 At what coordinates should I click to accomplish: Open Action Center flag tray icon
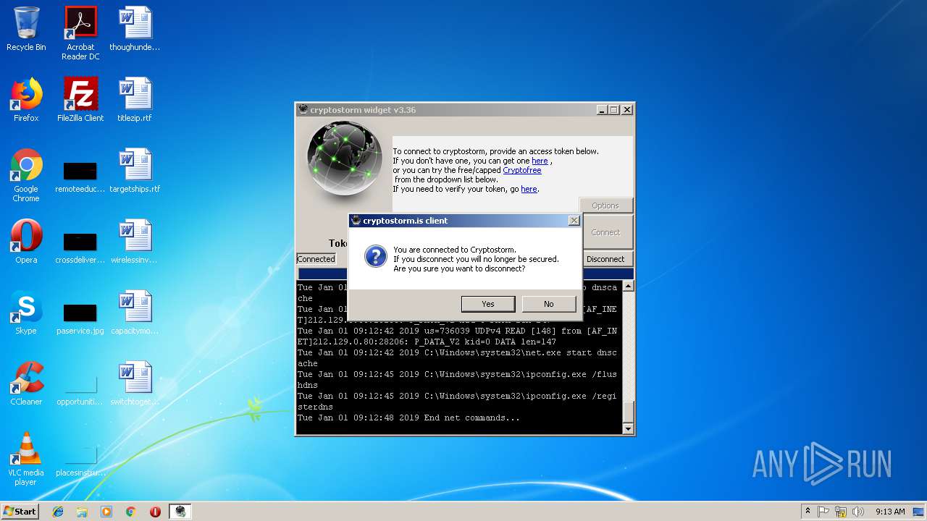(x=823, y=512)
